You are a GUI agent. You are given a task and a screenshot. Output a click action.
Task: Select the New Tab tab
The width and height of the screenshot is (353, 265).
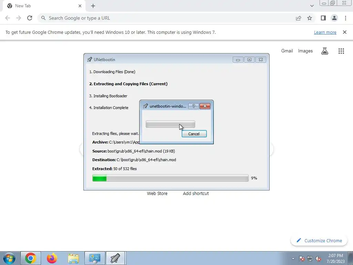44,6
